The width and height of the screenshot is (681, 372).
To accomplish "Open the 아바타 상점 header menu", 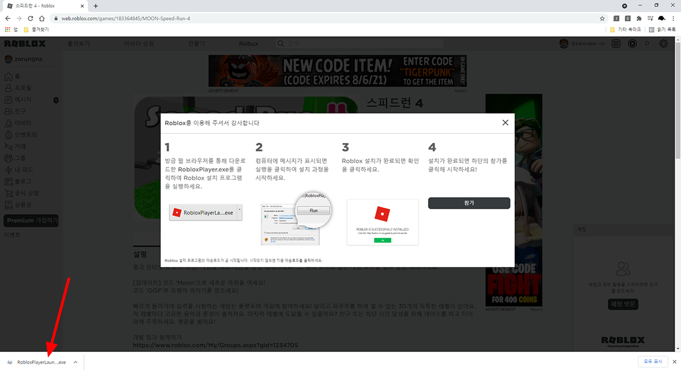I will pyautogui.click(x=139, y=43).
